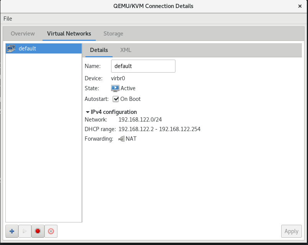The image size is (308, 245).
Task: Click the NAT forwarding icon
Action: 121,139
